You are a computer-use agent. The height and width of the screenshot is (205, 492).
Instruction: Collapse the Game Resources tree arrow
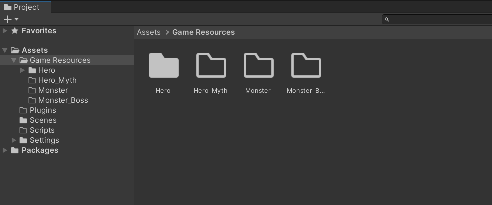coord(14,60)
